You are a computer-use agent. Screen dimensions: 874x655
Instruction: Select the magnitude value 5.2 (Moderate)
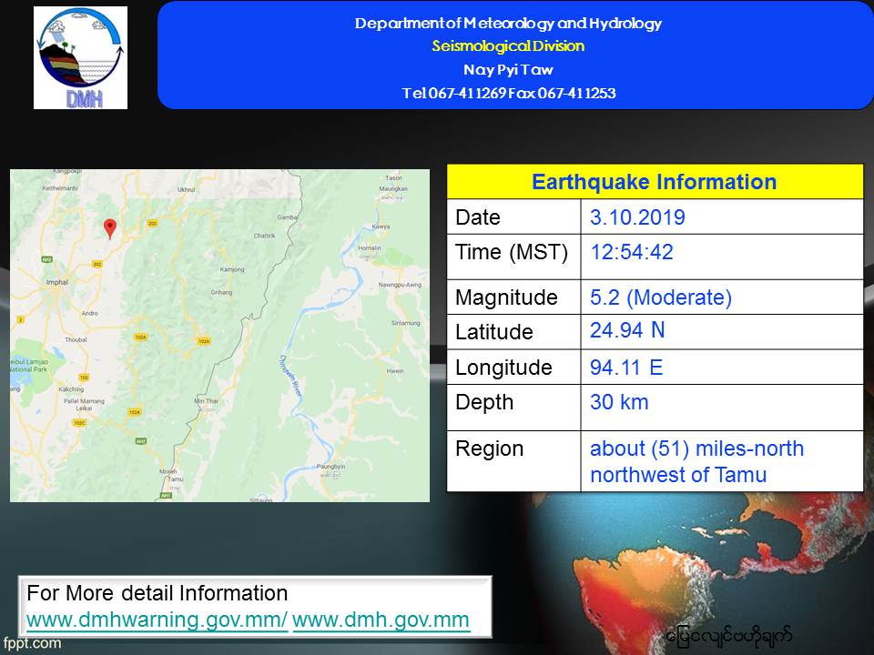point(660,297)
